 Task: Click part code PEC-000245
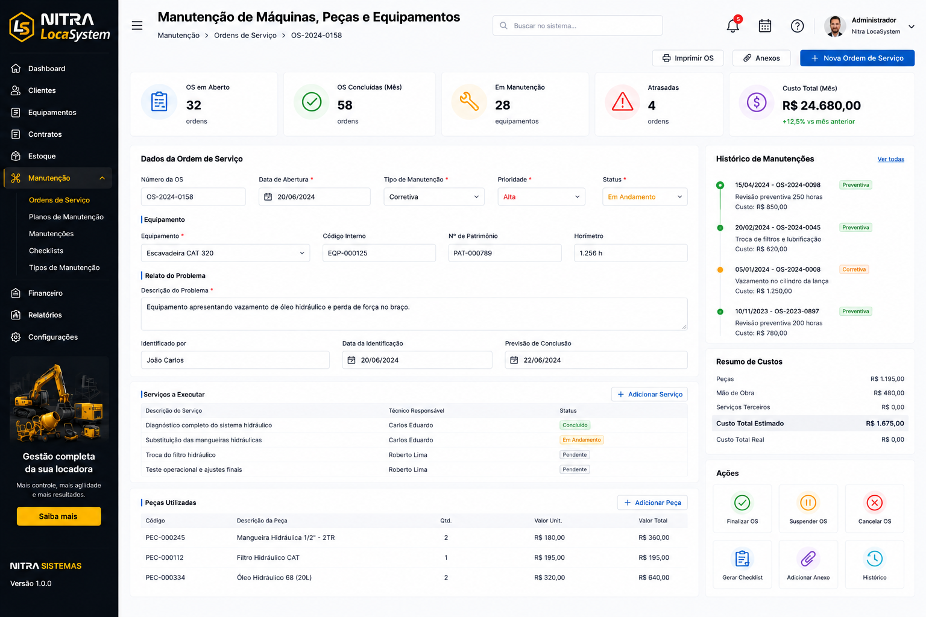[x=165, y=537]
